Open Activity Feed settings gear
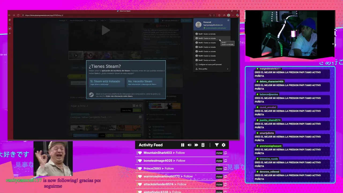Viewport: 343px width, 193px height. tap(223, 145)
